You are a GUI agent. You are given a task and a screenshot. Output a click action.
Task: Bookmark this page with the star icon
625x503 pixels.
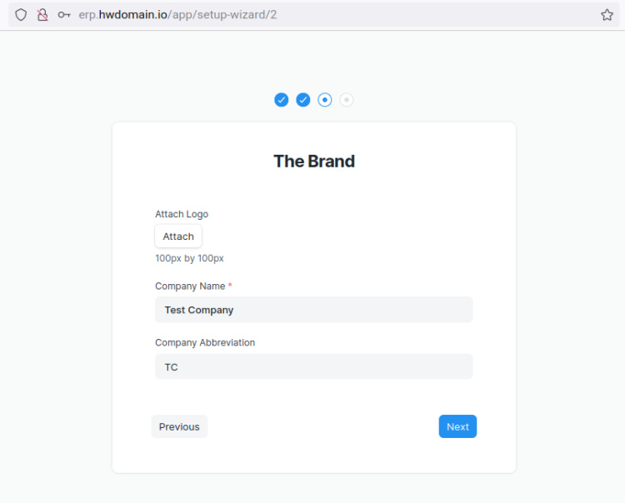click(607, 15)
